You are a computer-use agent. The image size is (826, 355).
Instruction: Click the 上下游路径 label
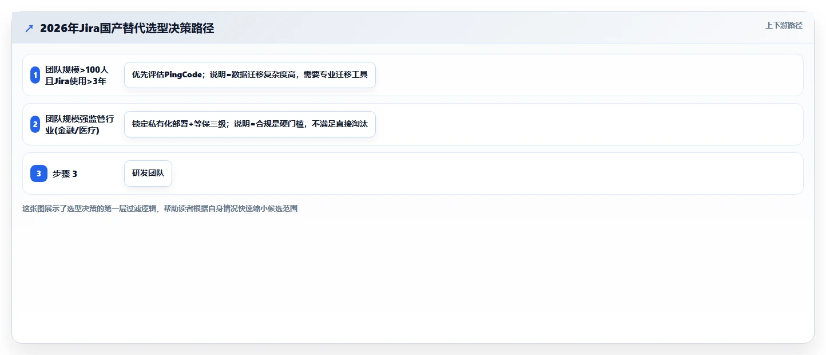(784, 25)
